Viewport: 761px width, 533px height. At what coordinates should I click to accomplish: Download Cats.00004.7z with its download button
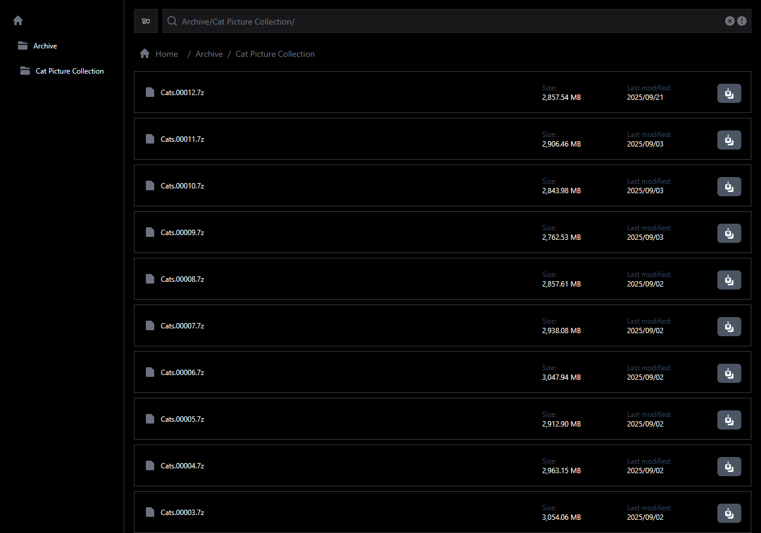tap(729, 467)
